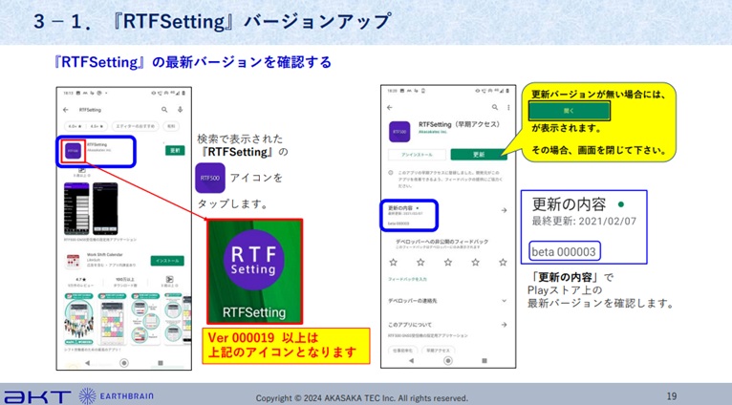
Task: Click 最終更新: 2021/02/07 text
Action: (584, 222)
